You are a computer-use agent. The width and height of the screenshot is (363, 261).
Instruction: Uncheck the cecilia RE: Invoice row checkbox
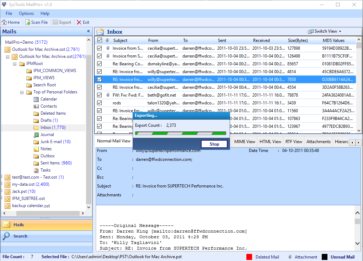99,87
